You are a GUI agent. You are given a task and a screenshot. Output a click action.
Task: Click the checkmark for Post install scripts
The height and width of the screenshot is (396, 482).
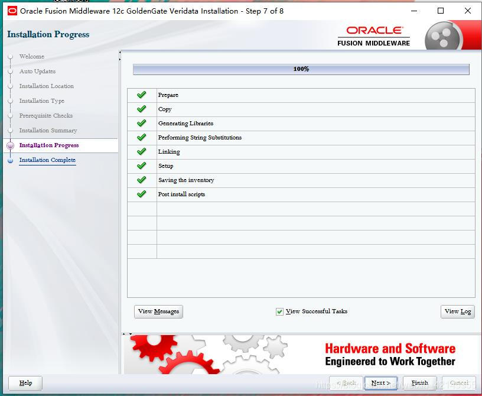(x=141, y=194)
